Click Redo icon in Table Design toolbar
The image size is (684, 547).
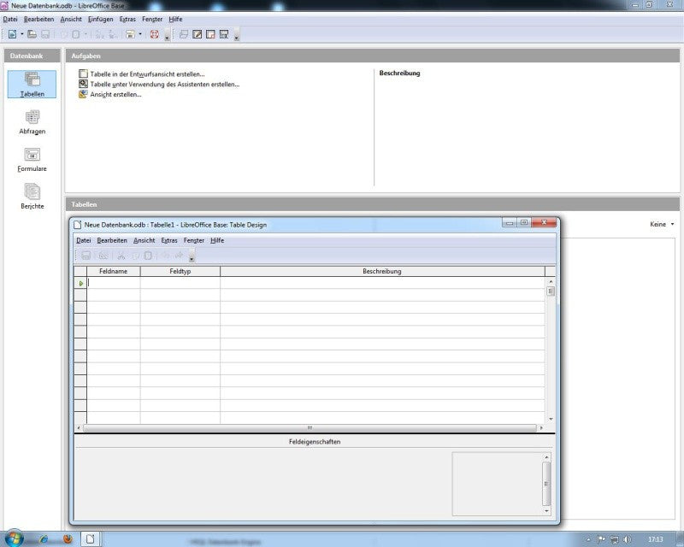pos(179,256)
